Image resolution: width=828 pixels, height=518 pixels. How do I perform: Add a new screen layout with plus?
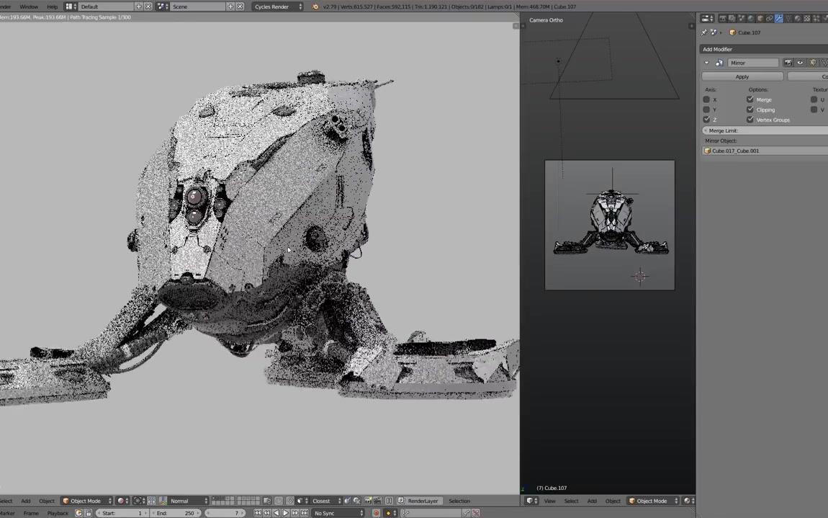(139, 6)
